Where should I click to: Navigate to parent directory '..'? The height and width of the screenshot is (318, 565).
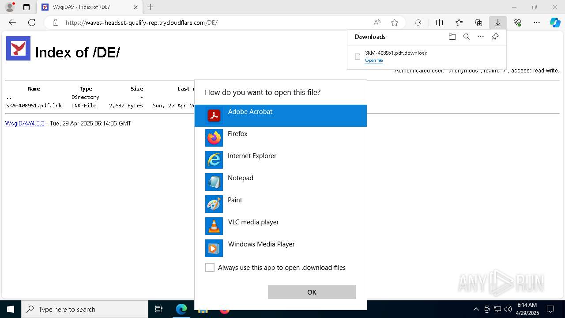click(9, 97)
